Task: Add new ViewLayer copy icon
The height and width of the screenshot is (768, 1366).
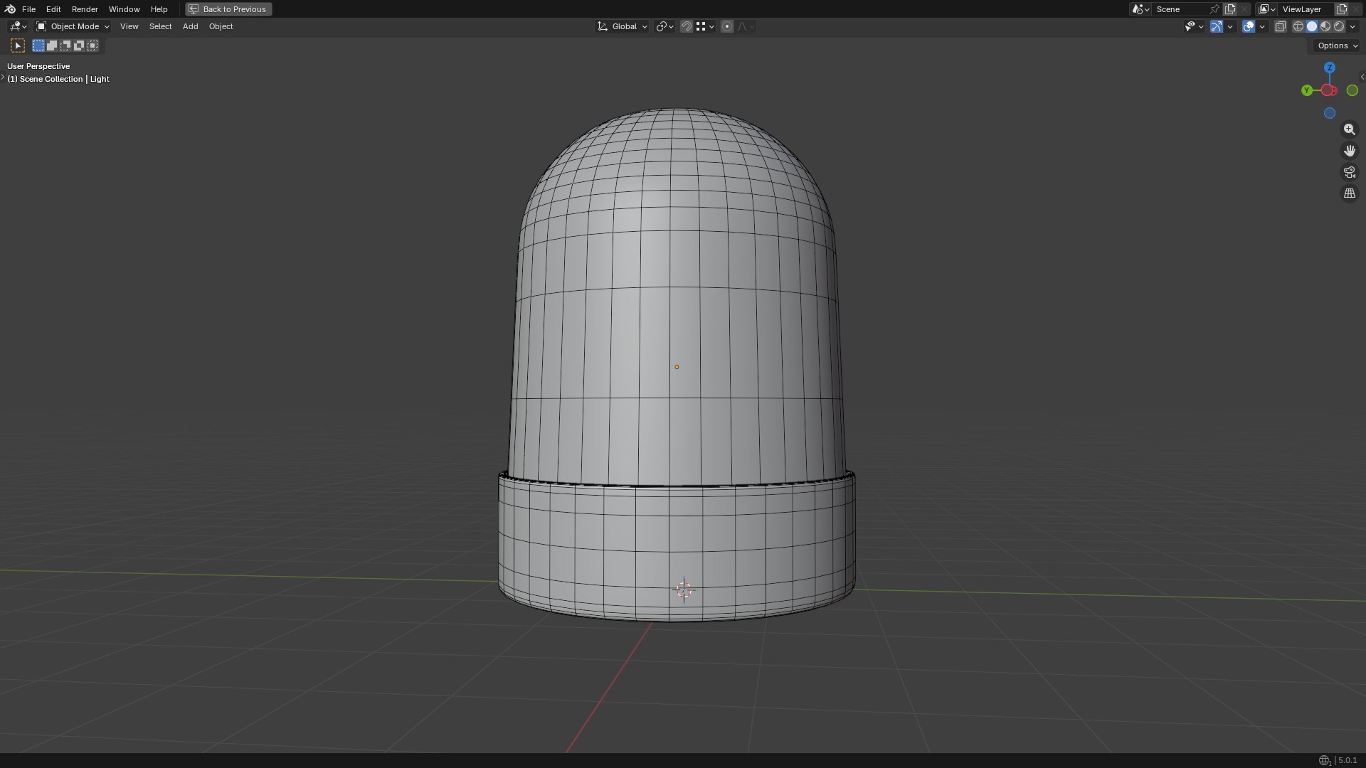Action: coord(1342,9)
